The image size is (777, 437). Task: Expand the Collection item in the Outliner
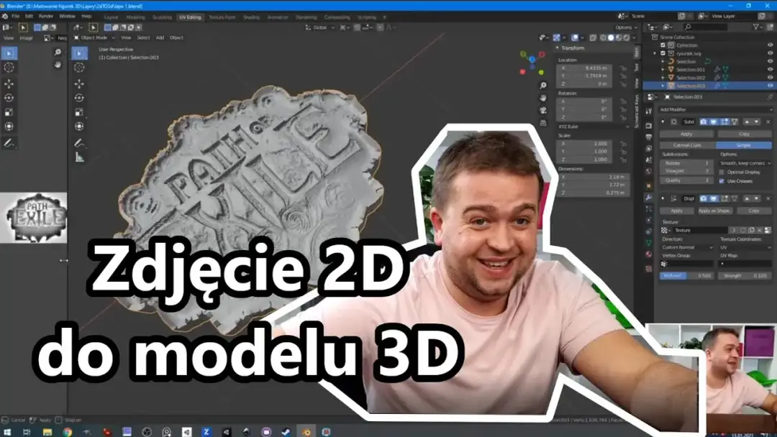tap(655, 45)
